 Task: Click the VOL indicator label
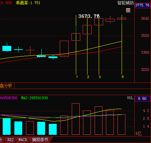[130, 98]
